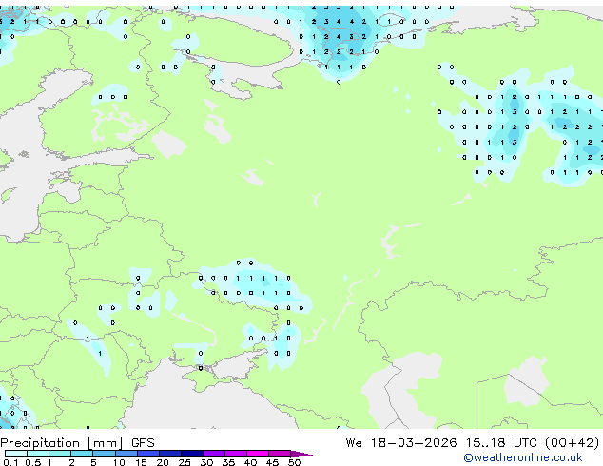Select the 0.5–1 mm legend color box
Viewport: 603px width, 466px height.
(38, 454)
